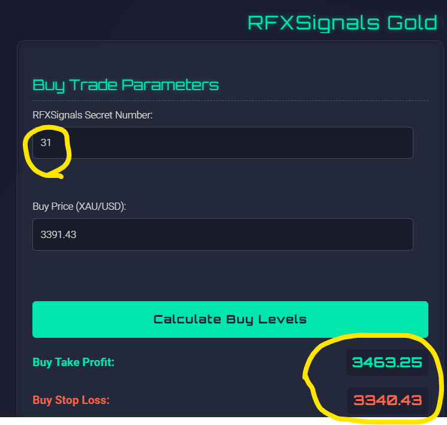The width and height of the screenshot is (447, 425).
Task: Click RFXSignals in the page title
Action: (x=313, y=23)
